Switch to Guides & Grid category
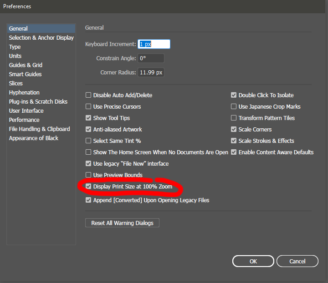The height and width of the screenshot is (283, 328). click(x=26, y=65)
